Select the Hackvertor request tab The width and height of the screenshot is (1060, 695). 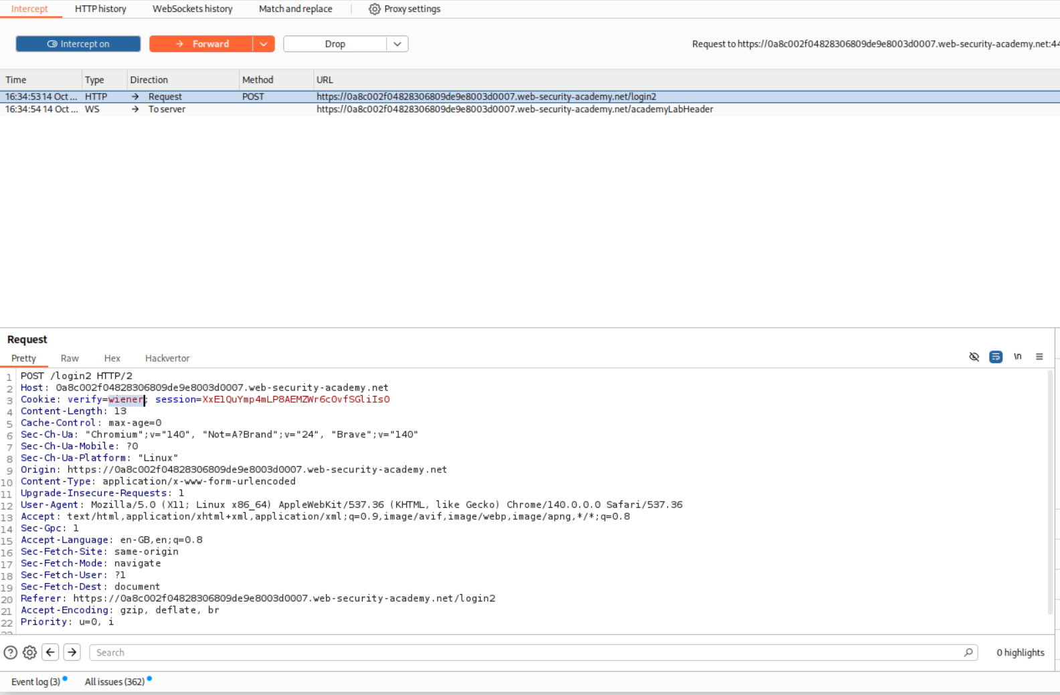click(x=167, y=359)
